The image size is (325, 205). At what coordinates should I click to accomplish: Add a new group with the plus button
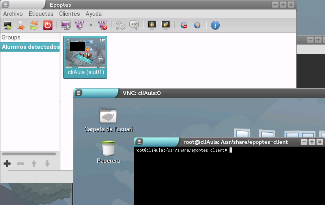click(7, 164)
